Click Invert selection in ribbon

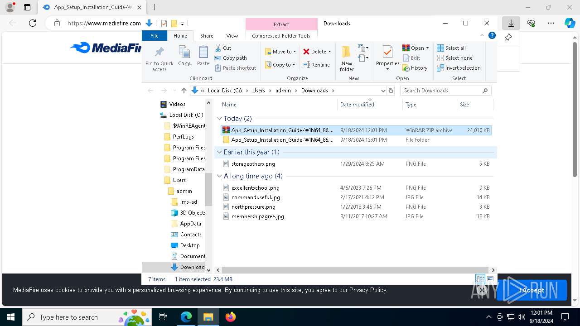pos(459,68)
